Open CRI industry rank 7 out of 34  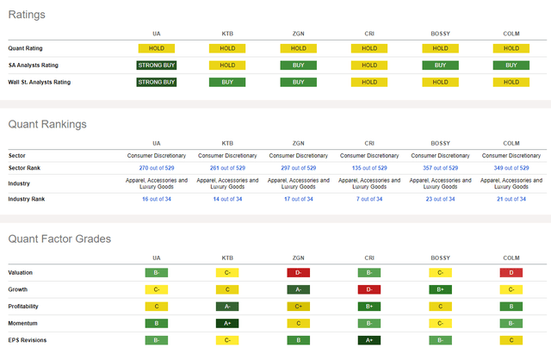369,199
